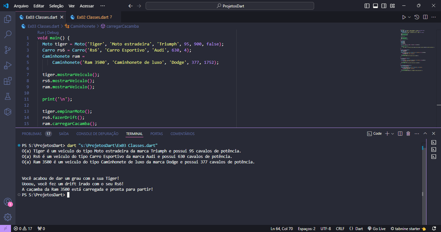Select third terminal in terminal list
Screen dimensions: 441x232
coord(434,157)
